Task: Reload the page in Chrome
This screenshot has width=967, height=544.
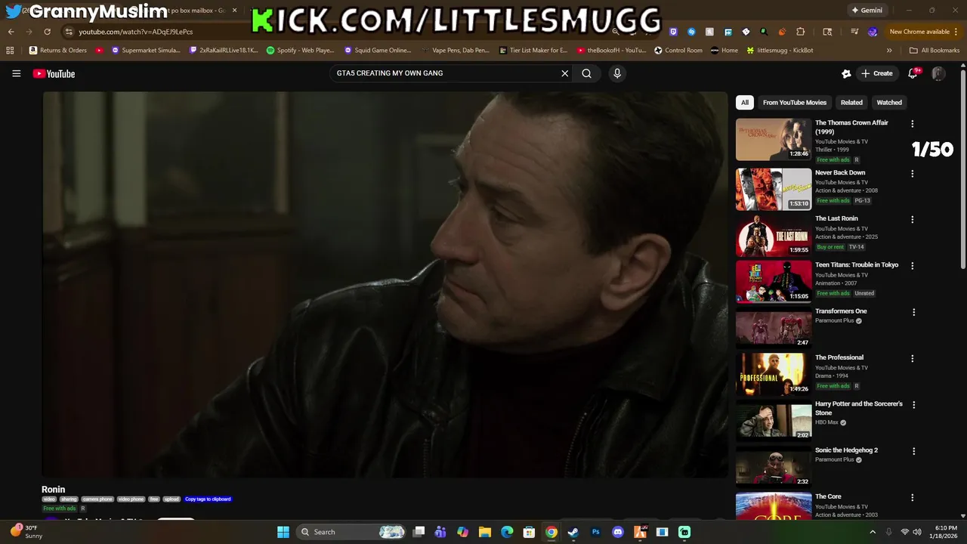Action: point(47,32)
